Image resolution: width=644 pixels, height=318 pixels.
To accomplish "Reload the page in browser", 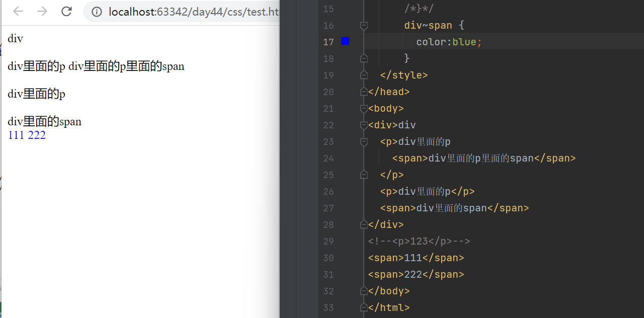I will (66, 12).
